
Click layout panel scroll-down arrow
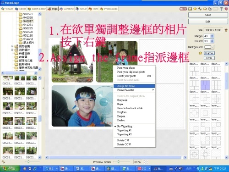pyautogui.click(x=226, y=157)
